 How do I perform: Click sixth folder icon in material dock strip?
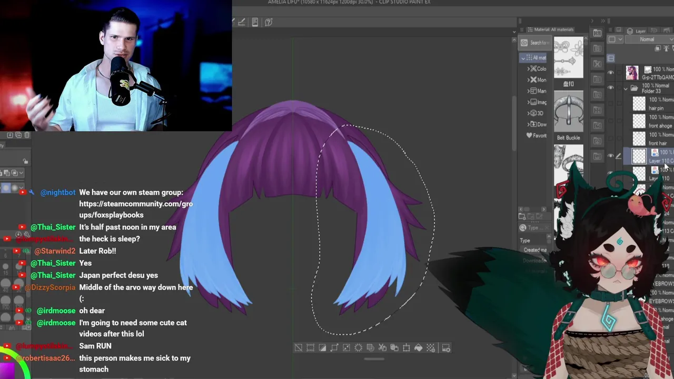click(x=597, y=110)
